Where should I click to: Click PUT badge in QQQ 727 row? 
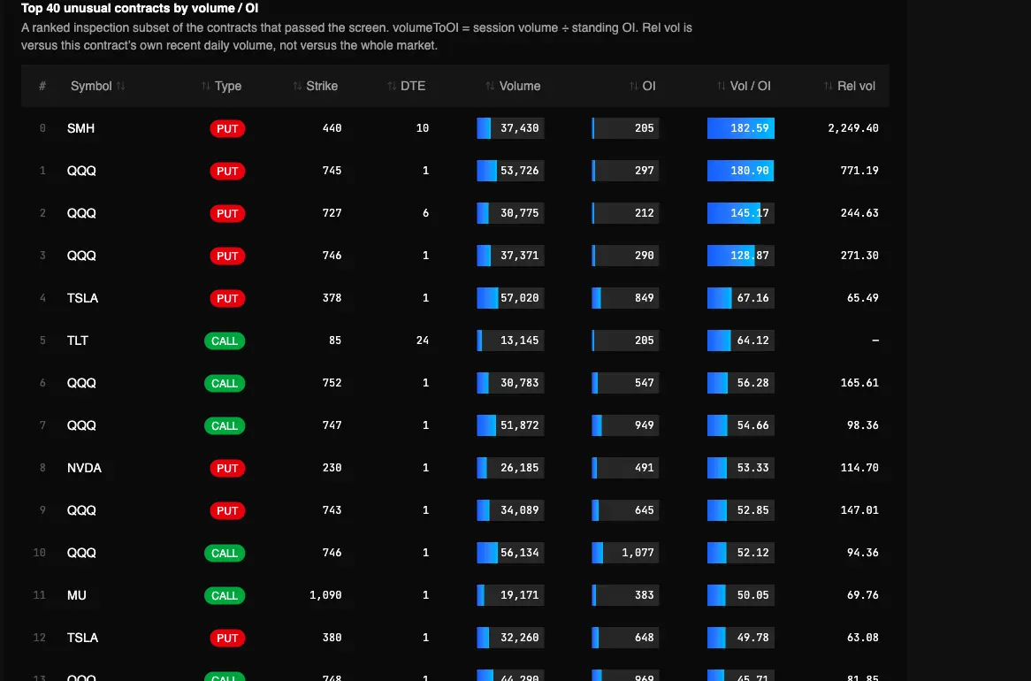pos(227,213)
